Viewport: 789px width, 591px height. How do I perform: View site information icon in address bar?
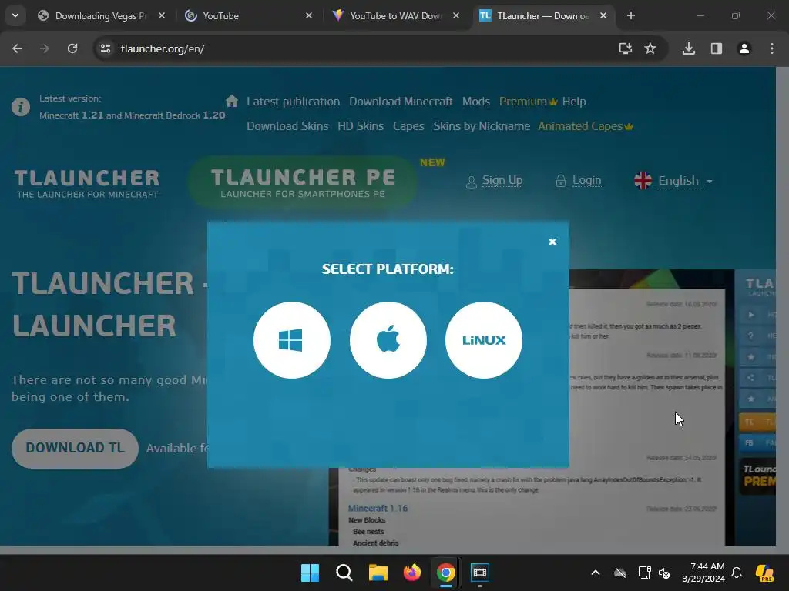105,48
